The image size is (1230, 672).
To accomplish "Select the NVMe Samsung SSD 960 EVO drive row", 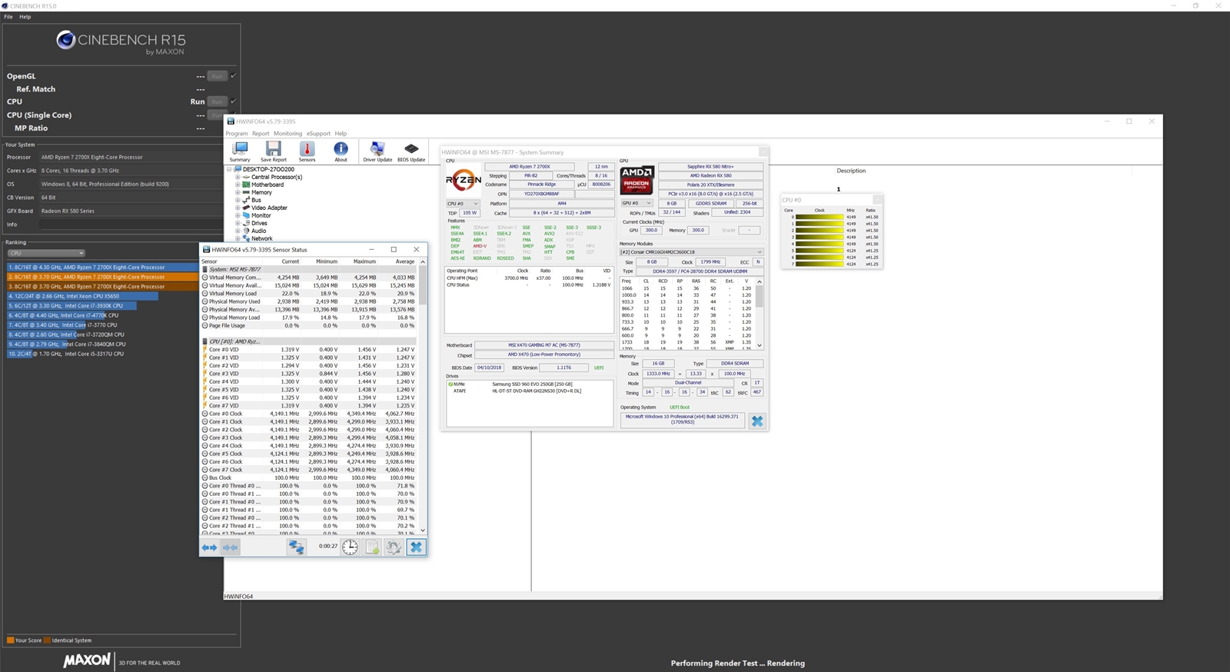I will click(530, 384).
